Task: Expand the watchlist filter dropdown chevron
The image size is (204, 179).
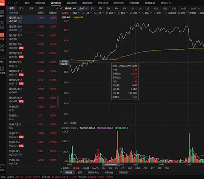Action: coord(57,9)
